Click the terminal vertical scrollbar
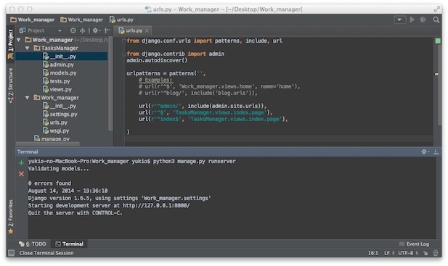This screenshot has height=266, width=448. (x=439, y=198)
